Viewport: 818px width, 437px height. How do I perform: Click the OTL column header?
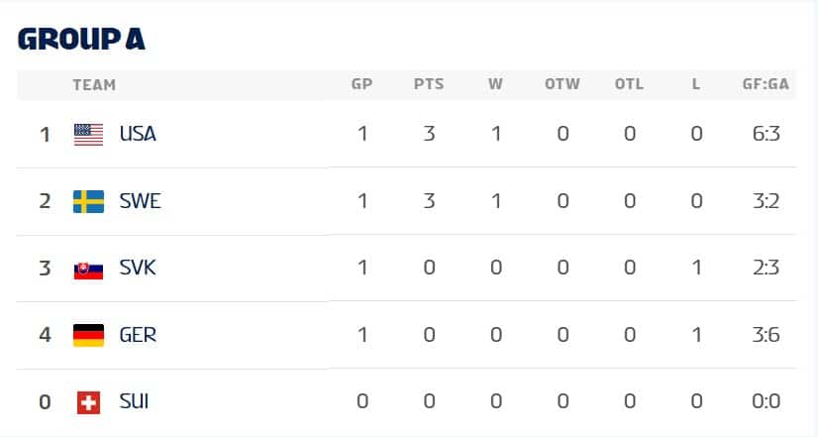(629, 84)
